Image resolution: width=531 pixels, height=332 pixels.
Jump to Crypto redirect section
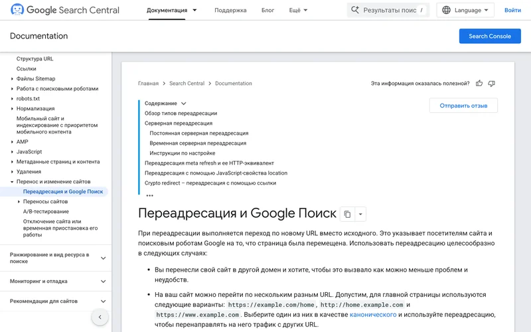tap(210, 183)
